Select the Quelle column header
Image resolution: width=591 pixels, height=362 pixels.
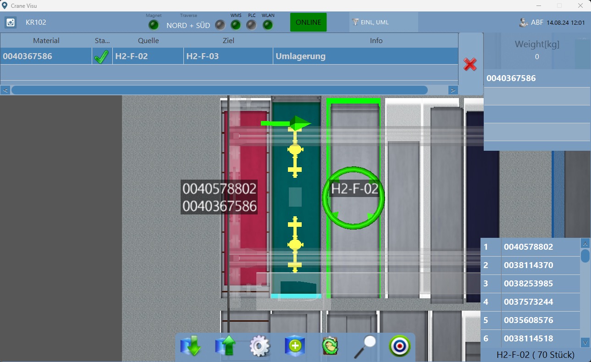click(x=148, y=40)
